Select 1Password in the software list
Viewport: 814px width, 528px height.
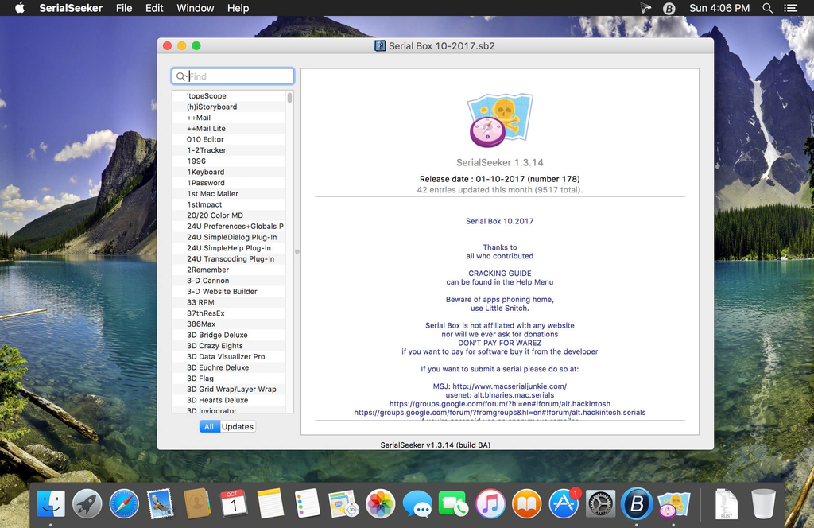(x=206, y=183)
